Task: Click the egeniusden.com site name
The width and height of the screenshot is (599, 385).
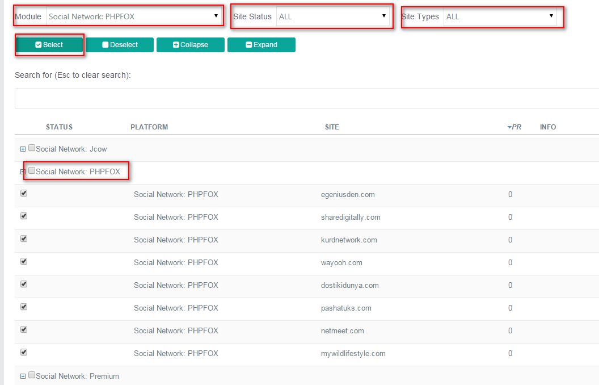Action: click(x=348, y=195)
